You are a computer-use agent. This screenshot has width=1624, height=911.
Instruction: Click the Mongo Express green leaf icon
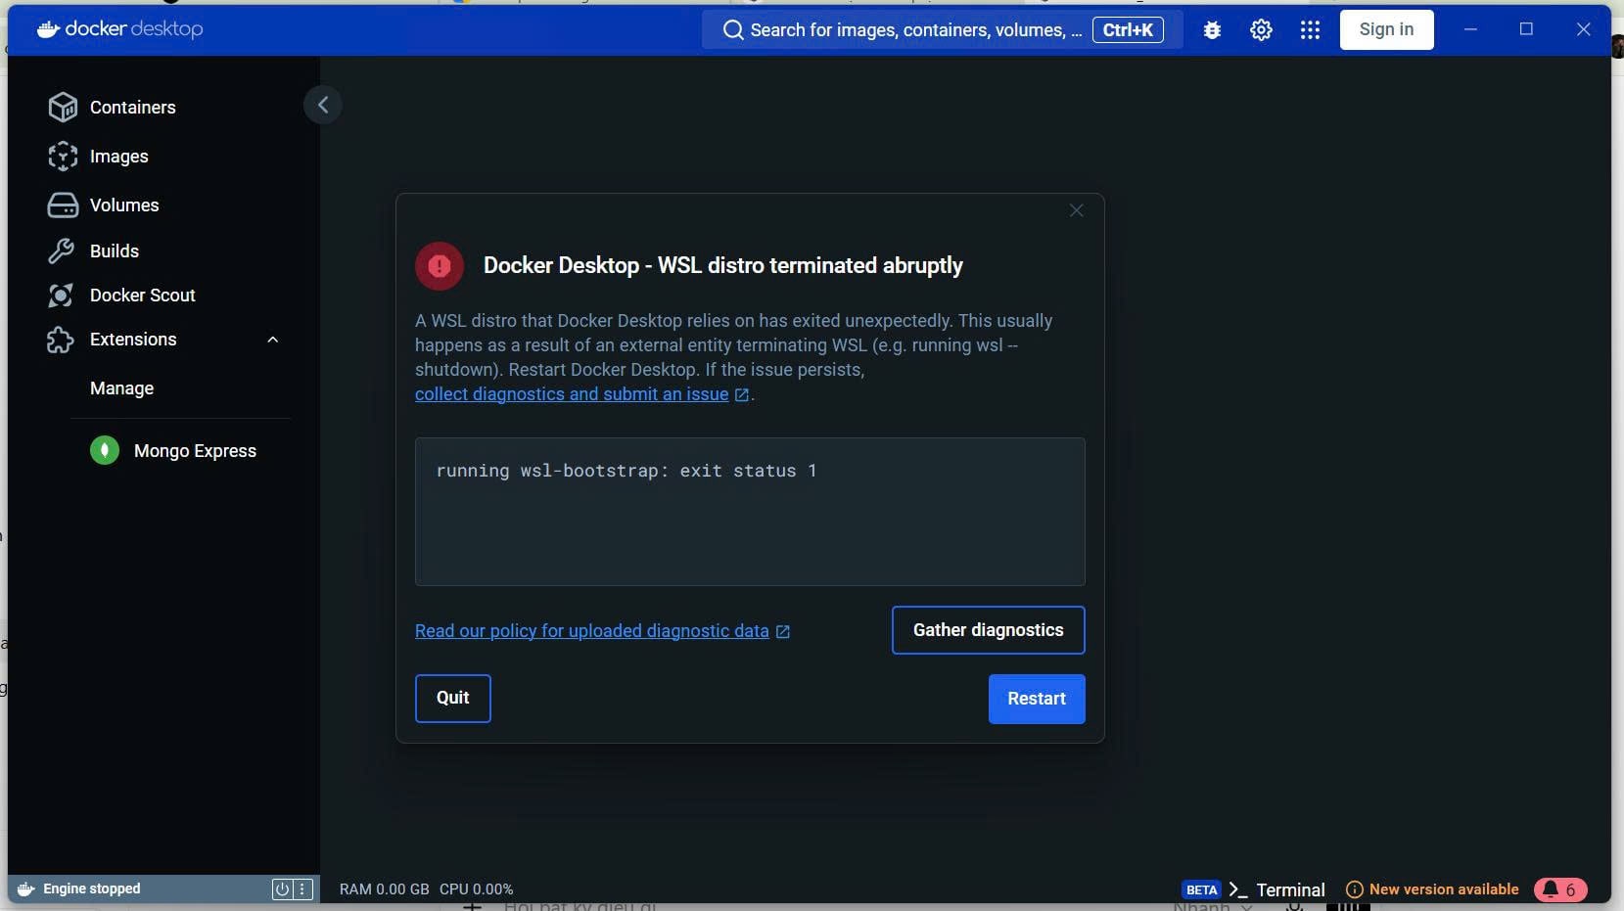tap(105, 450)
